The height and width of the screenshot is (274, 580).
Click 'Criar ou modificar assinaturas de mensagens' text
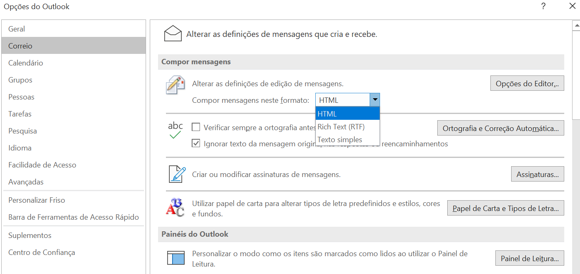click(x=266, y=175)
